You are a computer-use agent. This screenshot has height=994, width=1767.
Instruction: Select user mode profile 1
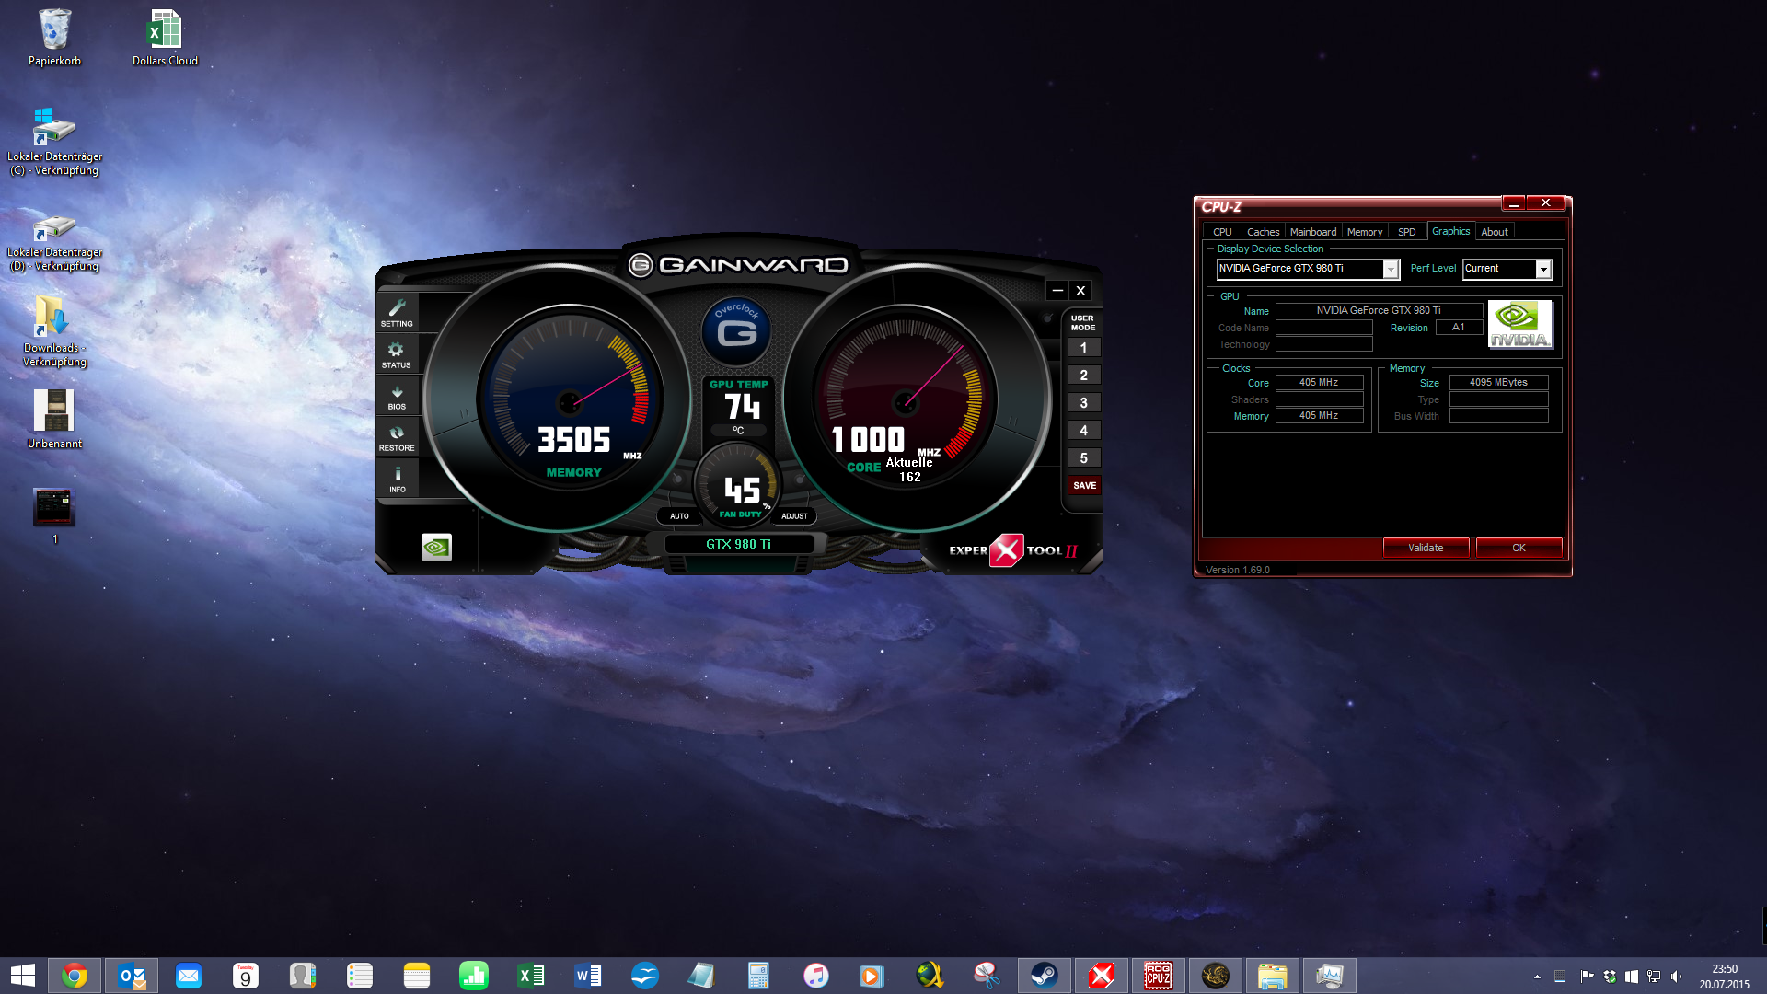[1083, 348]
